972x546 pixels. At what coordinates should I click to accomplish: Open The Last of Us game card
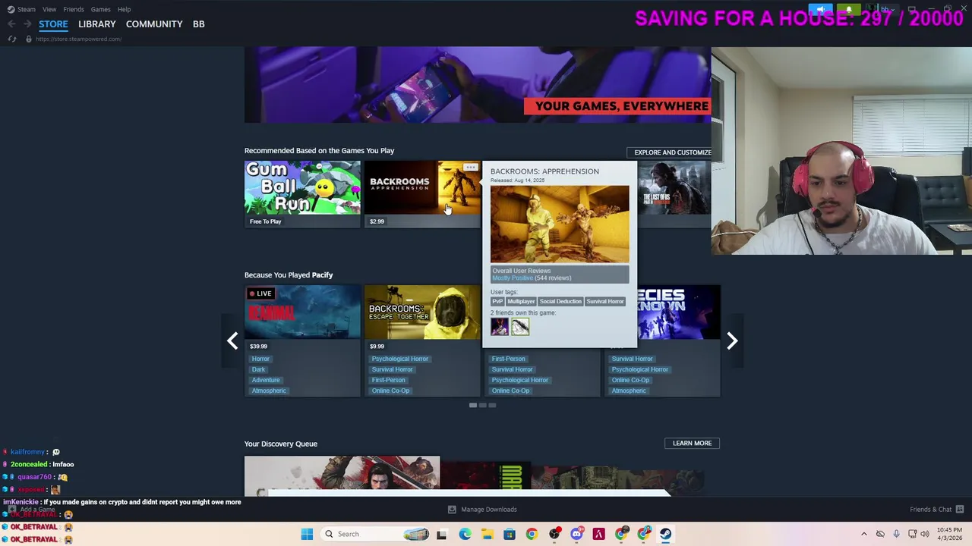coord(674,194)
